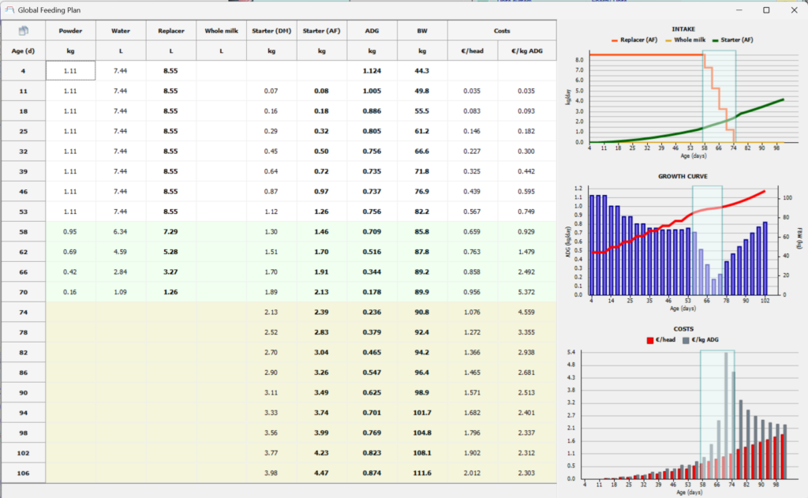Click the age 74 row header in table
Screen dimensions: 808x498
click(23, 313)
